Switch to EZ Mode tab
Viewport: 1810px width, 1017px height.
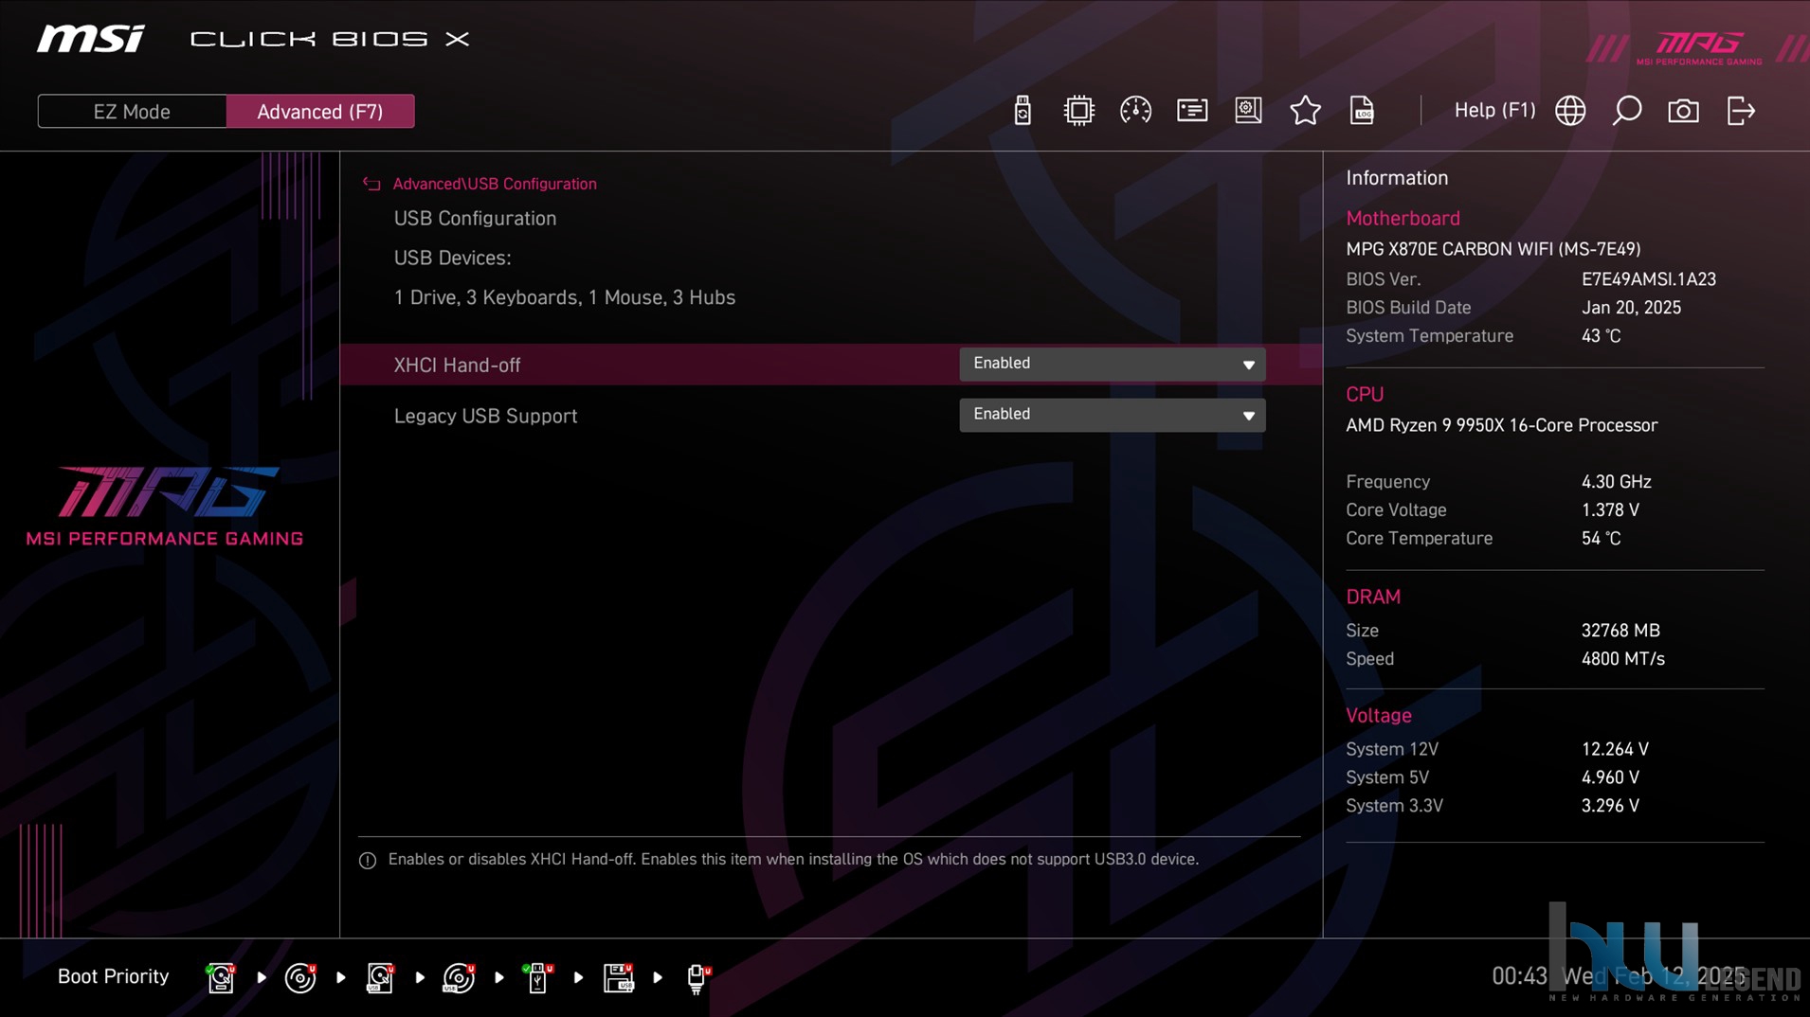[132, 112]
